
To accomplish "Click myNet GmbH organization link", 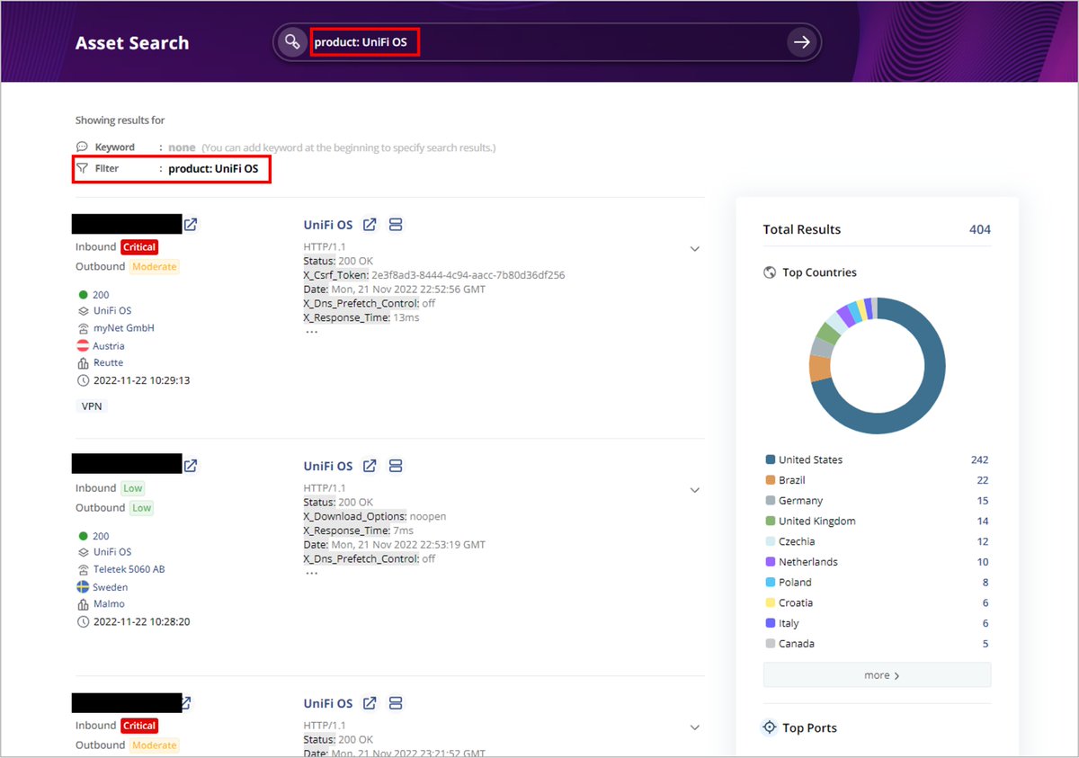I will [x=124, y=328].
